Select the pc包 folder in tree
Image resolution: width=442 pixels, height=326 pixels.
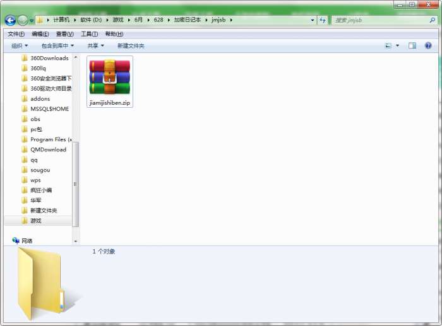coord(32,129)
